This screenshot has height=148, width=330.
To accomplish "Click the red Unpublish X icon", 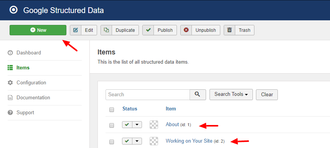I will (186, 30).
